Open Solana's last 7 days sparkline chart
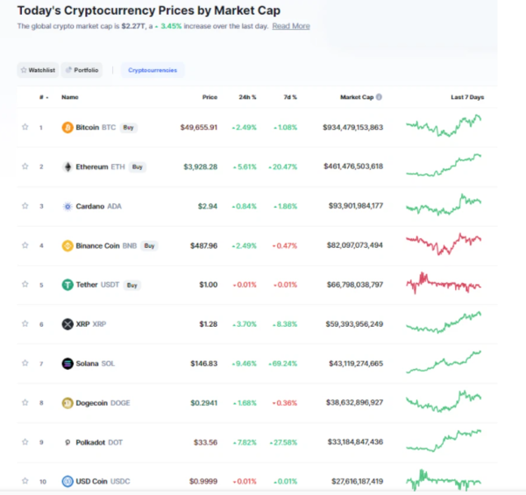This screenshot has height=495, width=526. (x=444, y=363)
